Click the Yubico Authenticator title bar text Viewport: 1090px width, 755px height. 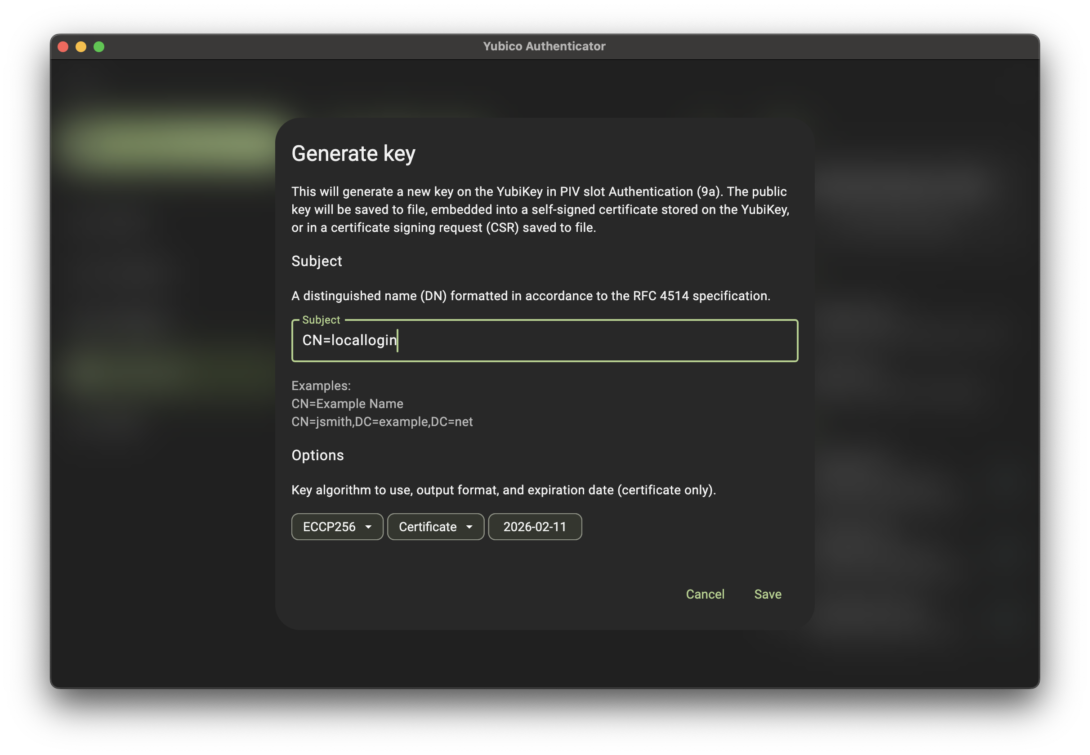coord(544,46)
